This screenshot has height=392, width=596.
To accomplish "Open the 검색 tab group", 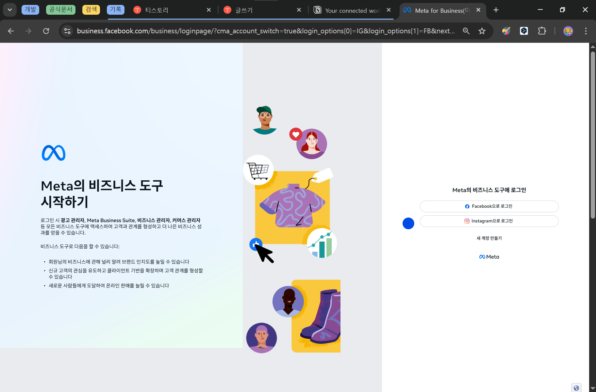I will (91, 9).
